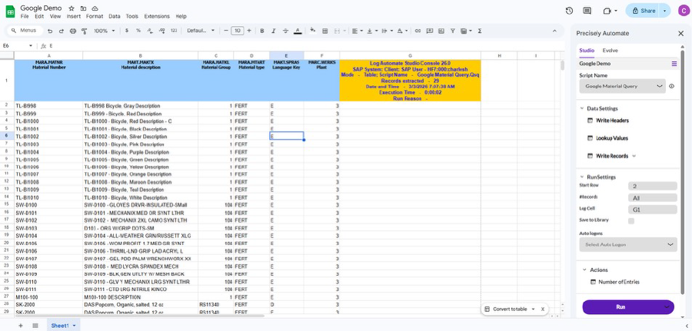Viewport: 692px width, 331px height.
Task: Click Convert to table
Action: point(510,309)
